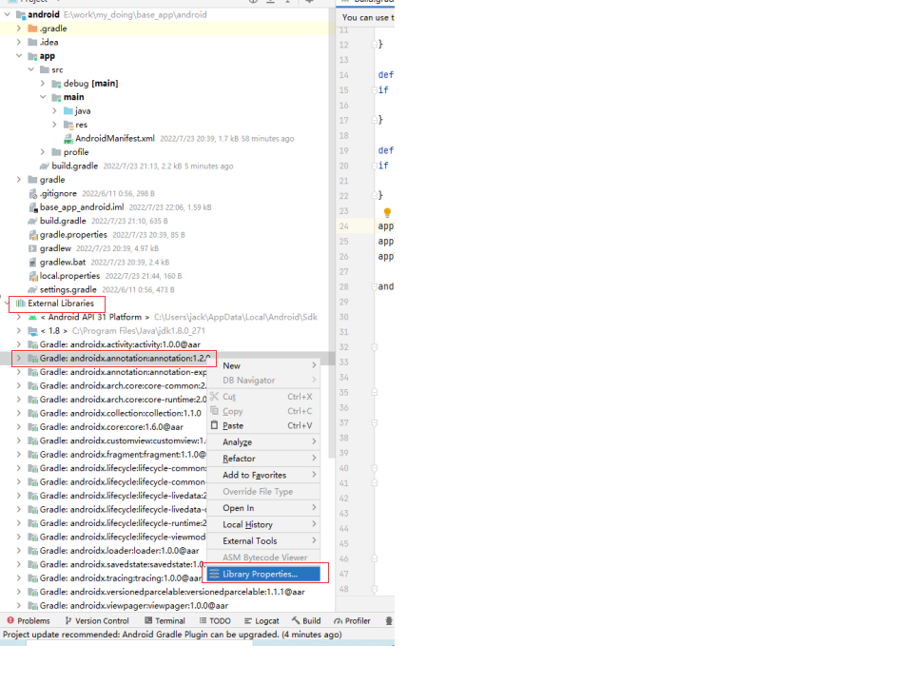Click the Select Opened File icon
The image size is (911, 685).
(x=252, y=3)
